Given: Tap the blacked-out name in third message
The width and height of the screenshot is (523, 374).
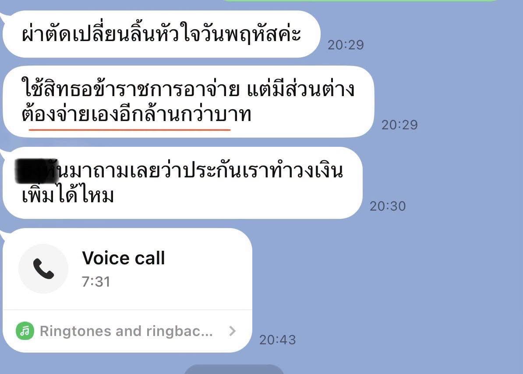Looking at the screenshot, I should [x=37, y=171].
